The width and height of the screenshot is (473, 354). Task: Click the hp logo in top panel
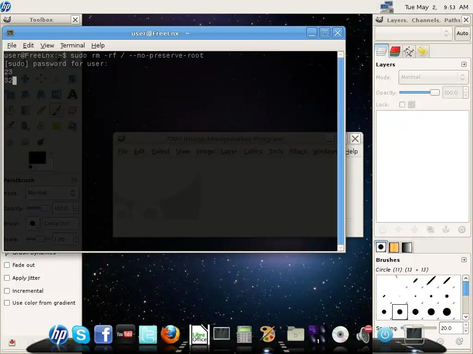(x=6, y=6)
